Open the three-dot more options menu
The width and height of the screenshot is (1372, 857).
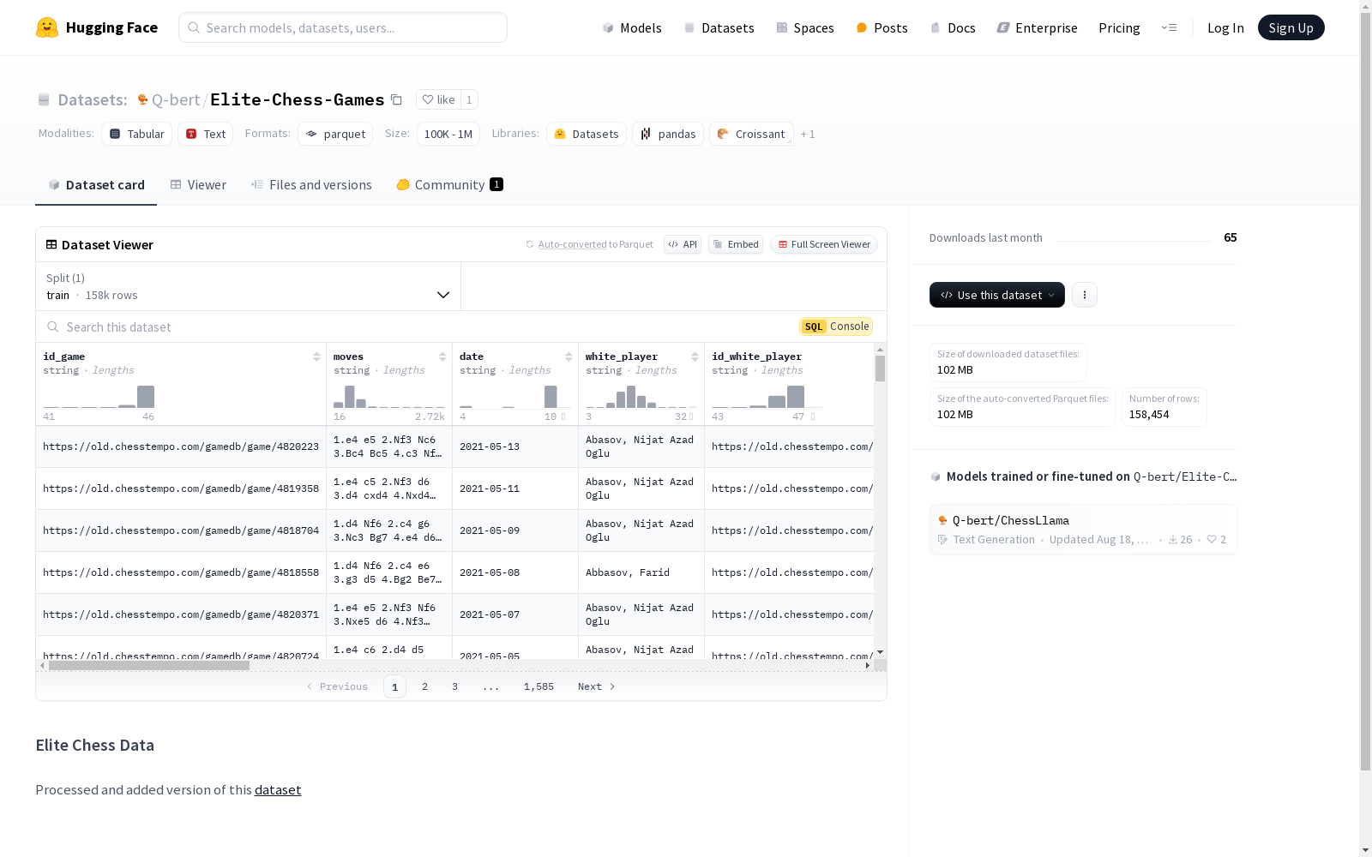coord(1085,295)
